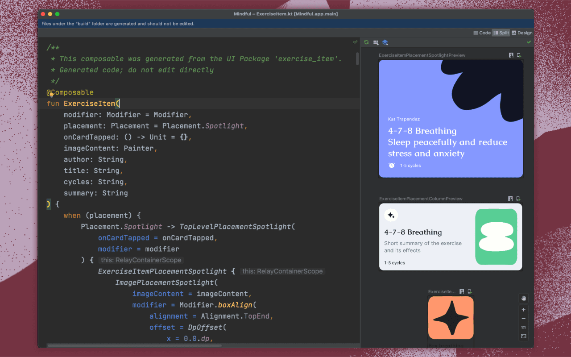Switch editor to Code view
The width and height of the screenshot is (571, 357).
[482, 33]
